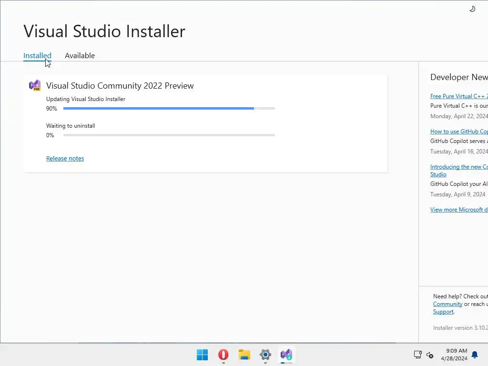The width and height of the screenshot is (488, 366).
Task: Switch to the Available tab
Action: point(80,56)
